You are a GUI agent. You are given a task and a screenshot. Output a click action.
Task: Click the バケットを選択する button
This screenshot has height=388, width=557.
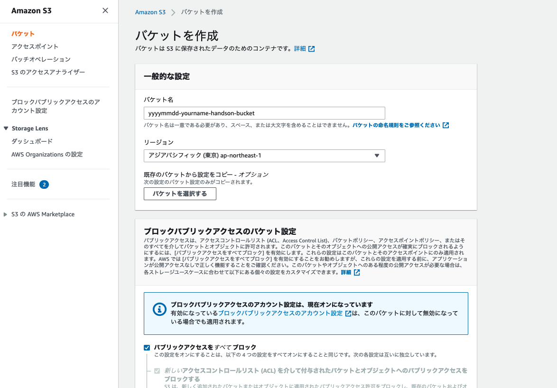(180, 194)
